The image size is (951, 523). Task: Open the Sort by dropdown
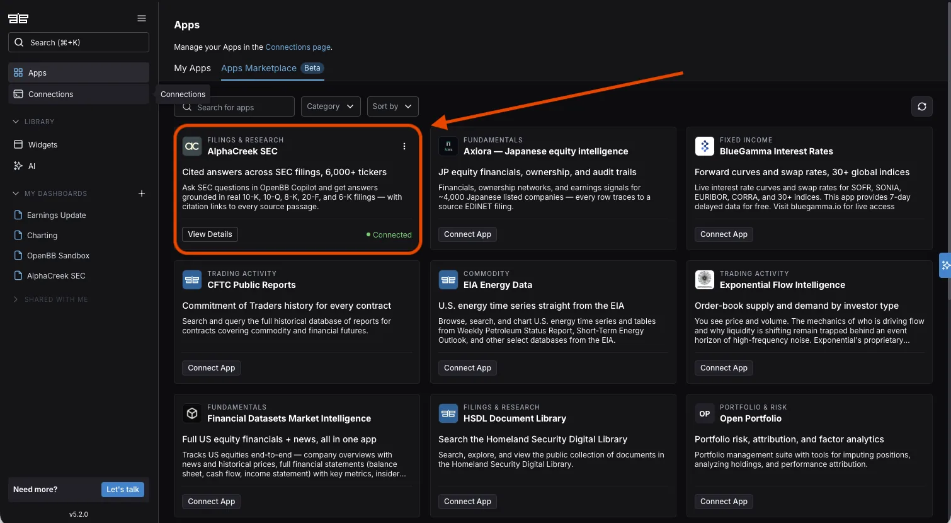click(392, 106)
